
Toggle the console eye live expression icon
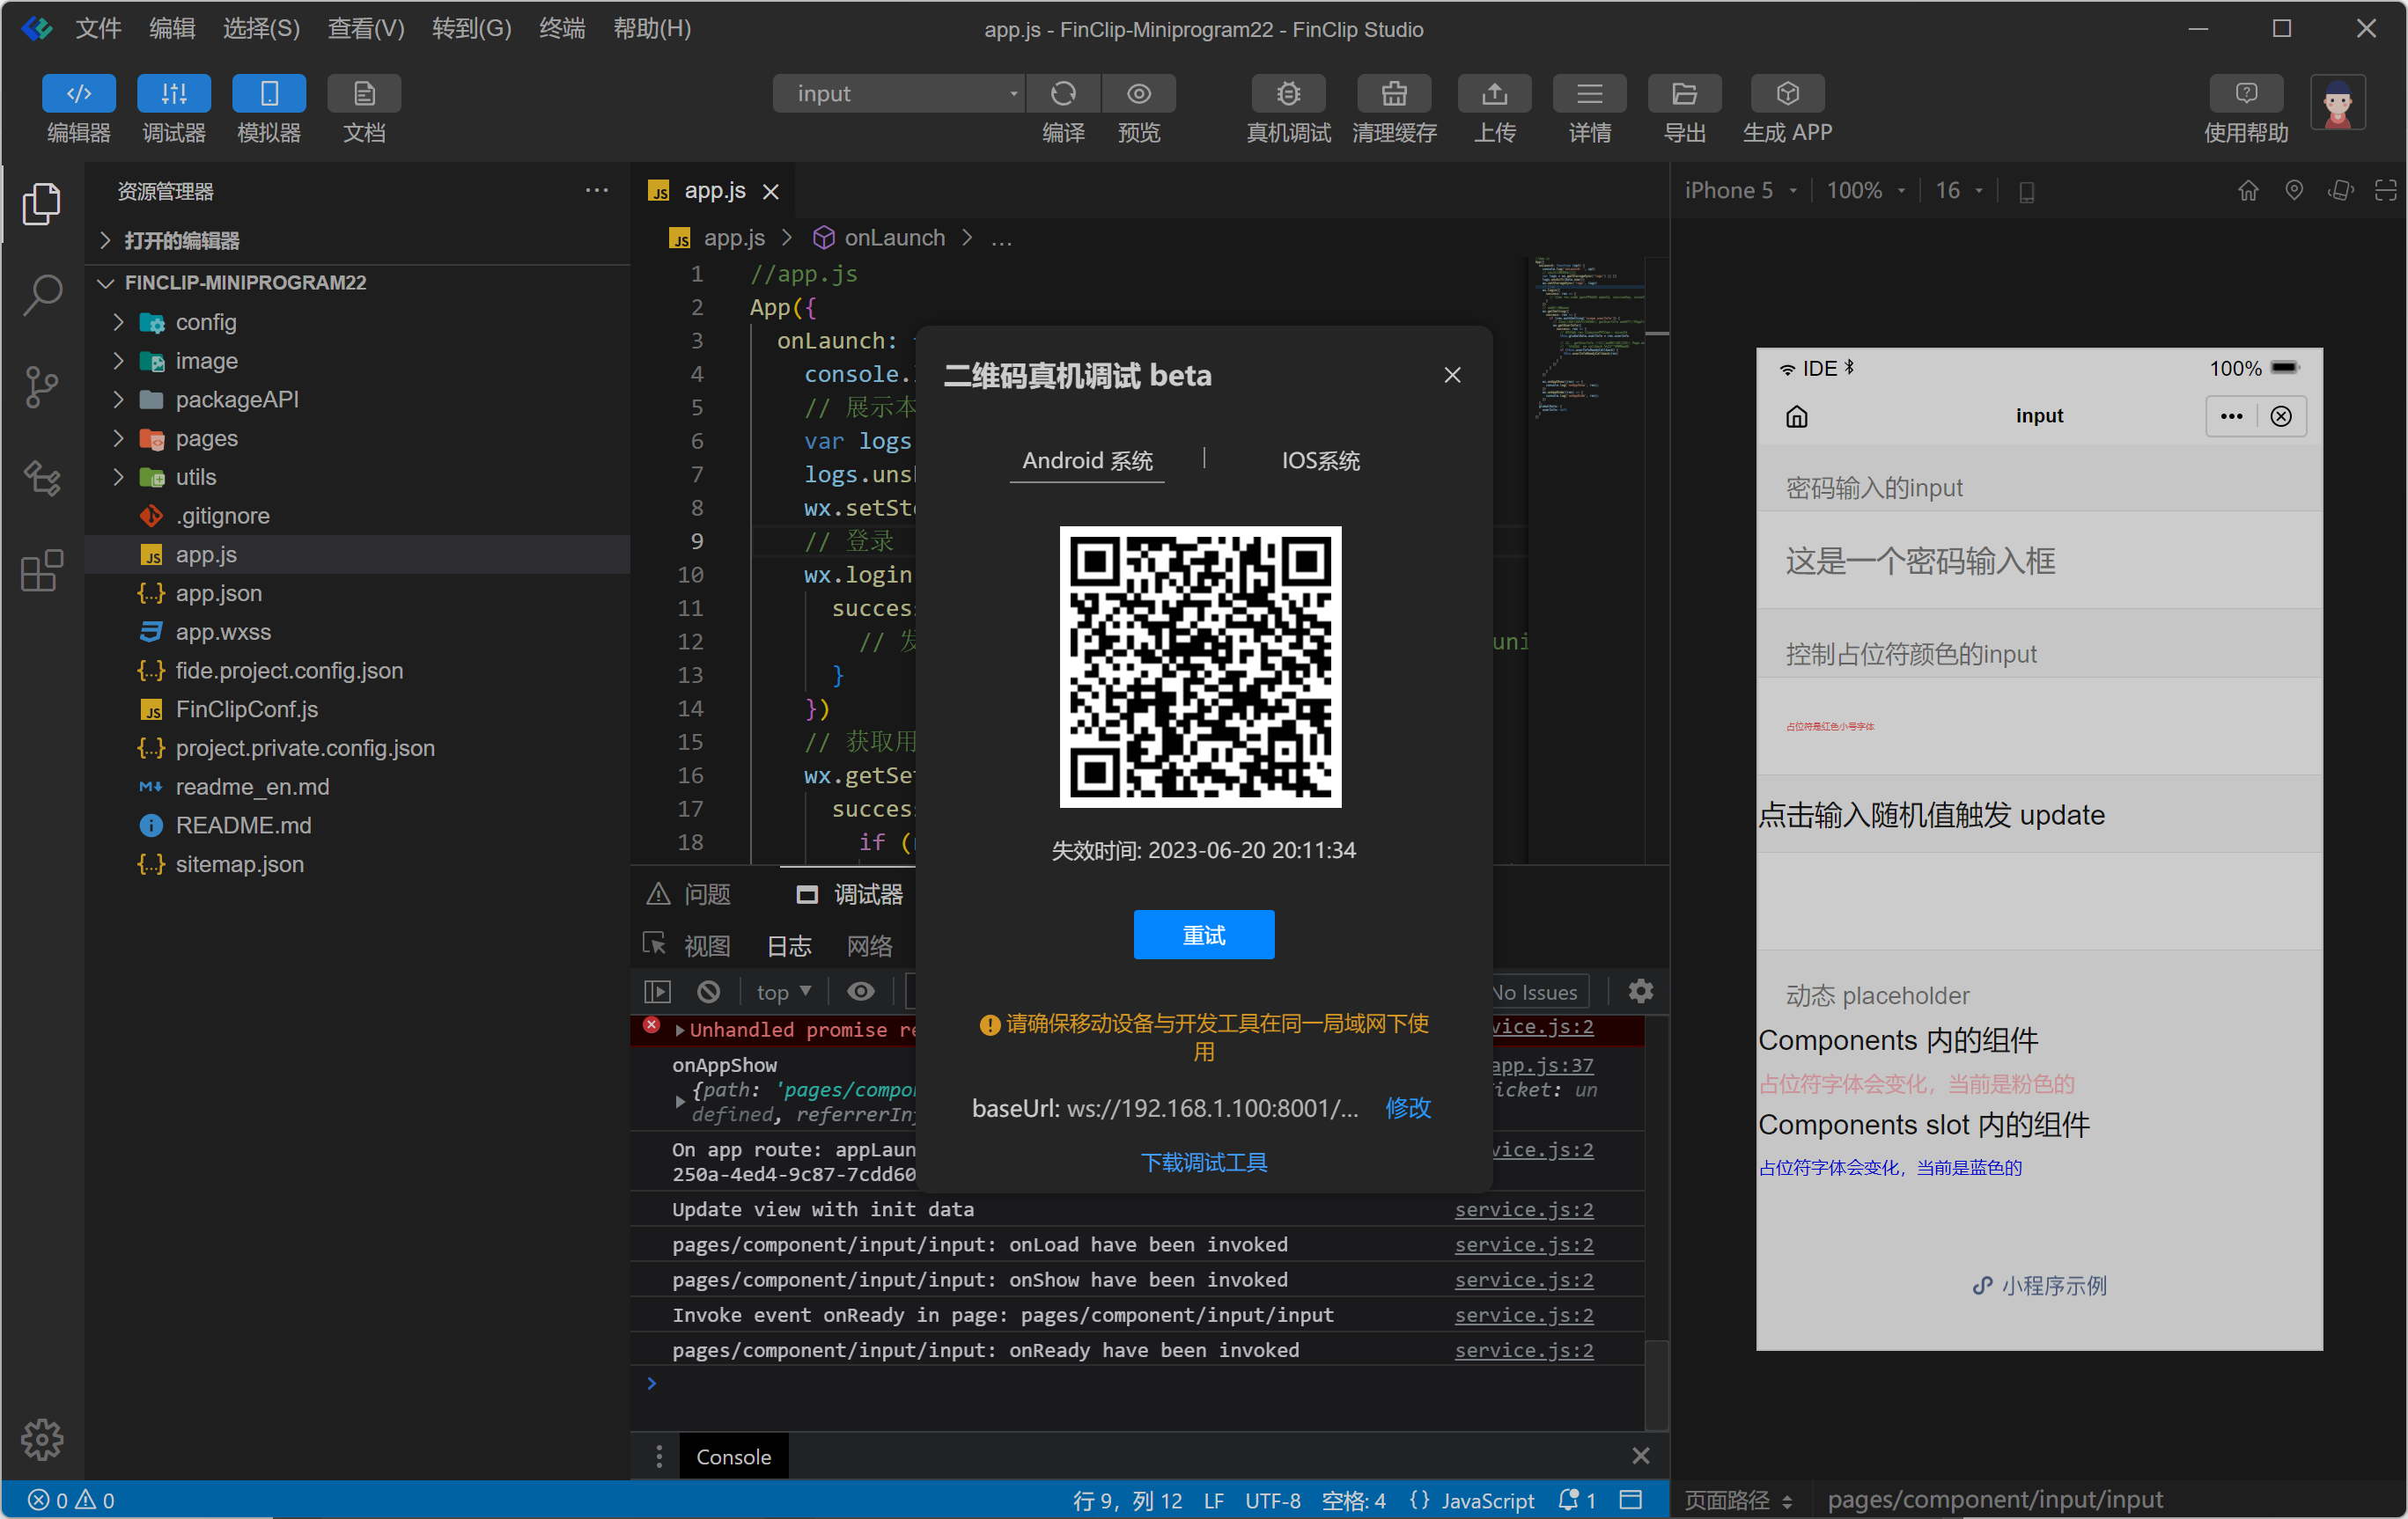[860, 991]
